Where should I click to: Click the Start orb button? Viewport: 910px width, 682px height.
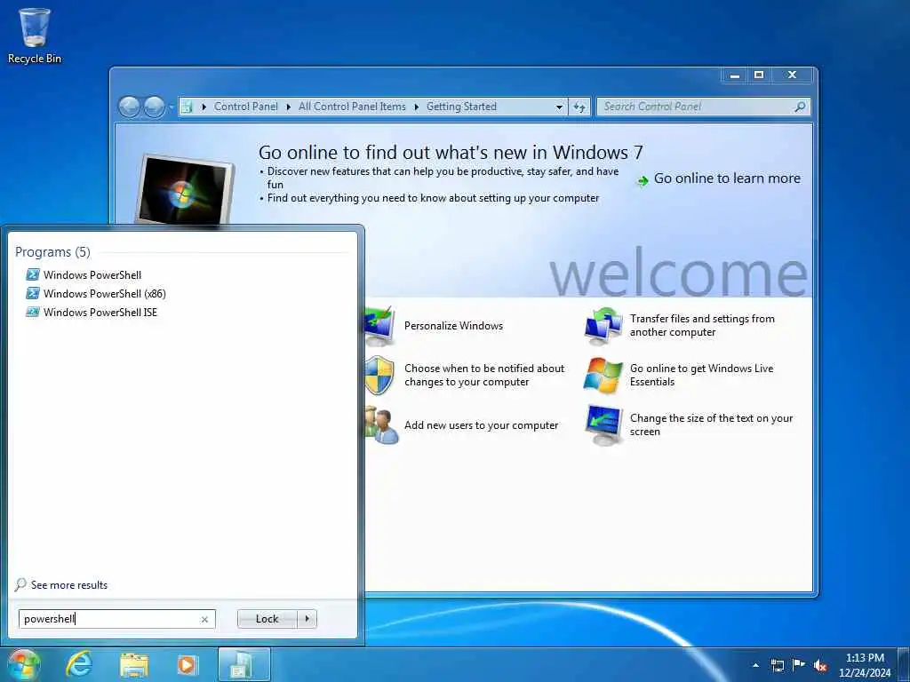[23, 664]
